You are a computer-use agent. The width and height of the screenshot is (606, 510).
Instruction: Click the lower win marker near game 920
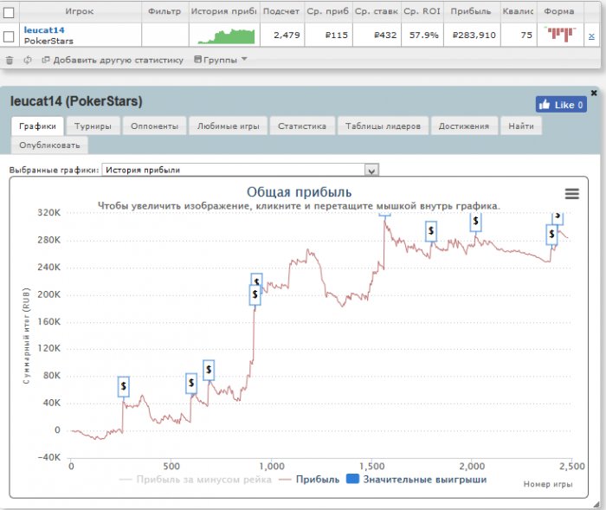(x=255, y=294)
